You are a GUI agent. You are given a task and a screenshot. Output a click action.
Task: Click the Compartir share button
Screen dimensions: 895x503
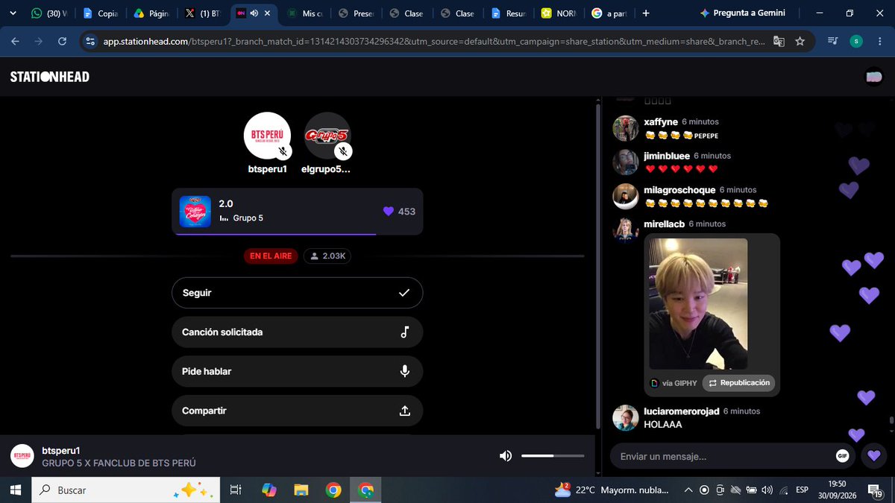coord(297,411)
